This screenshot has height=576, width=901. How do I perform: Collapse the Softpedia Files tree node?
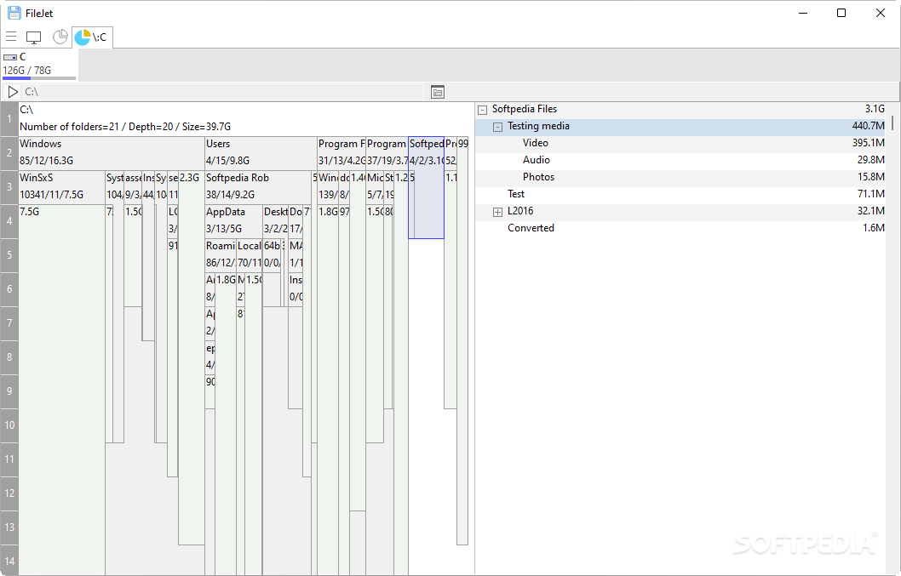tap(483, 110)
